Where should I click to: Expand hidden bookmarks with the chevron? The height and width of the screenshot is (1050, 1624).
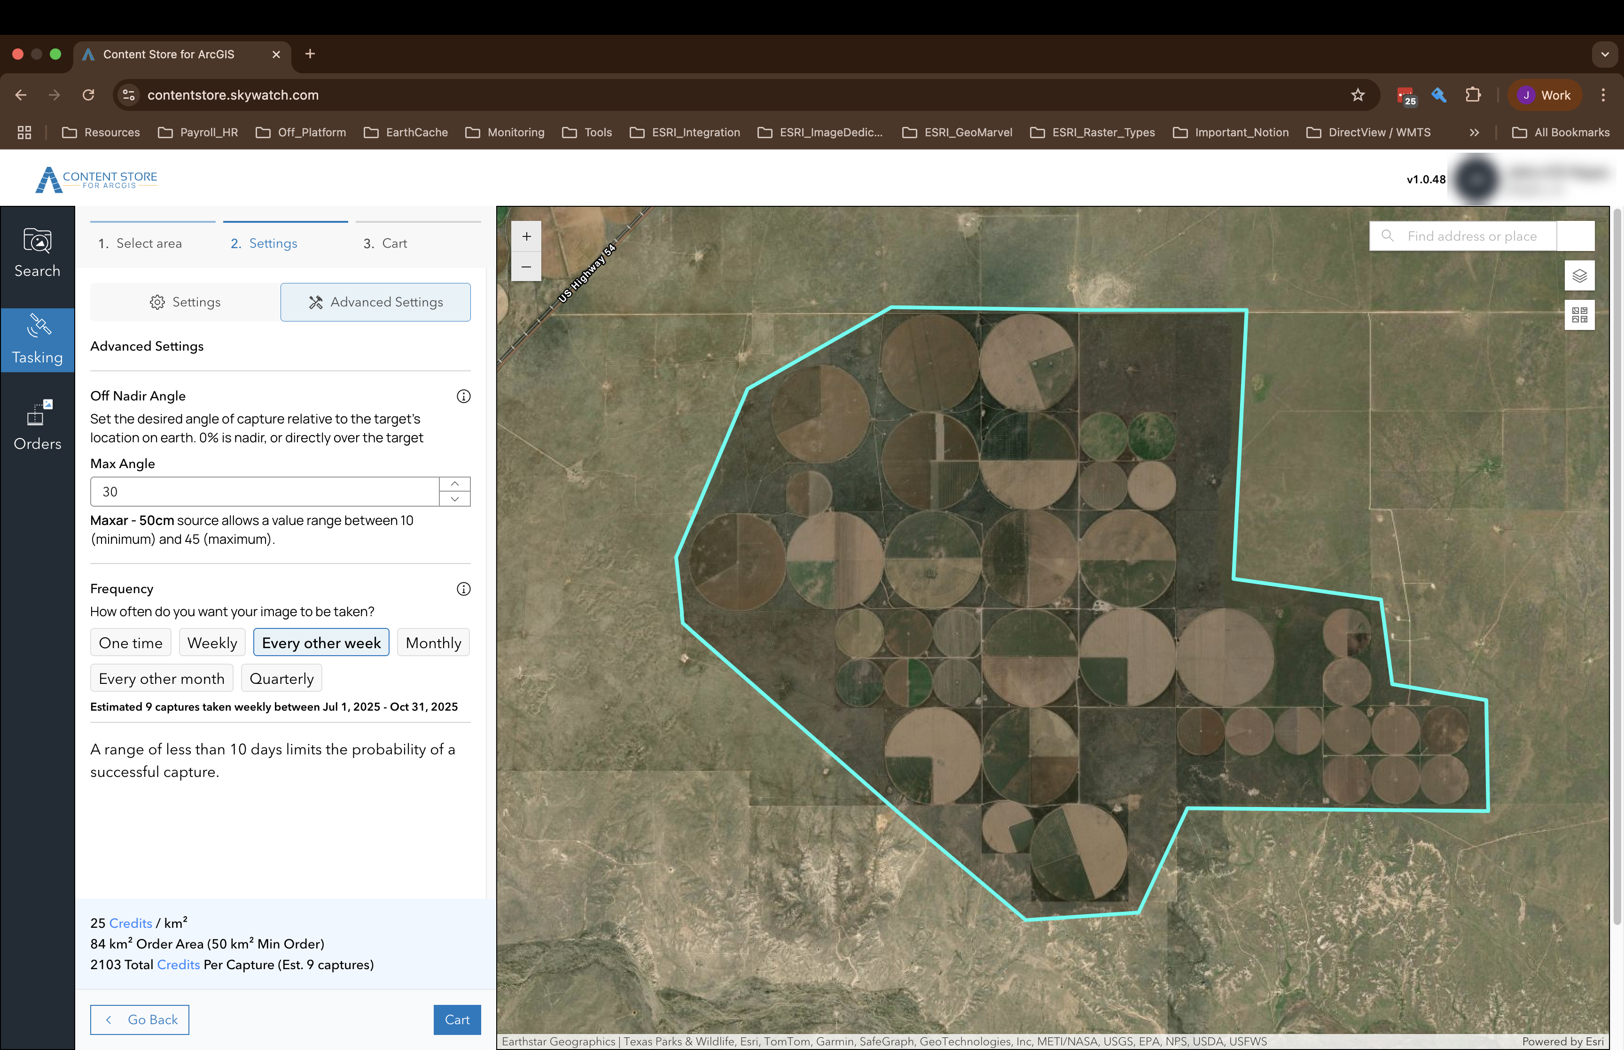(1474, 132)
